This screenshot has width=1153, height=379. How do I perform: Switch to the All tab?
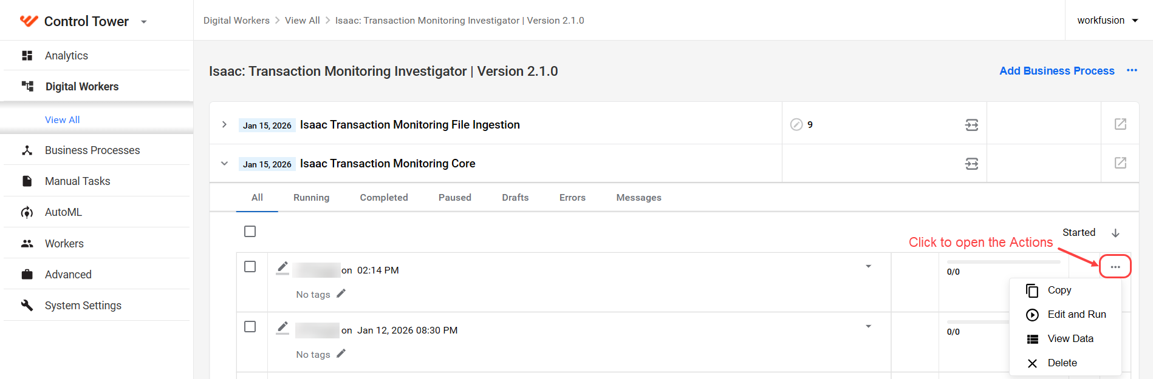[x=257, y=198]
